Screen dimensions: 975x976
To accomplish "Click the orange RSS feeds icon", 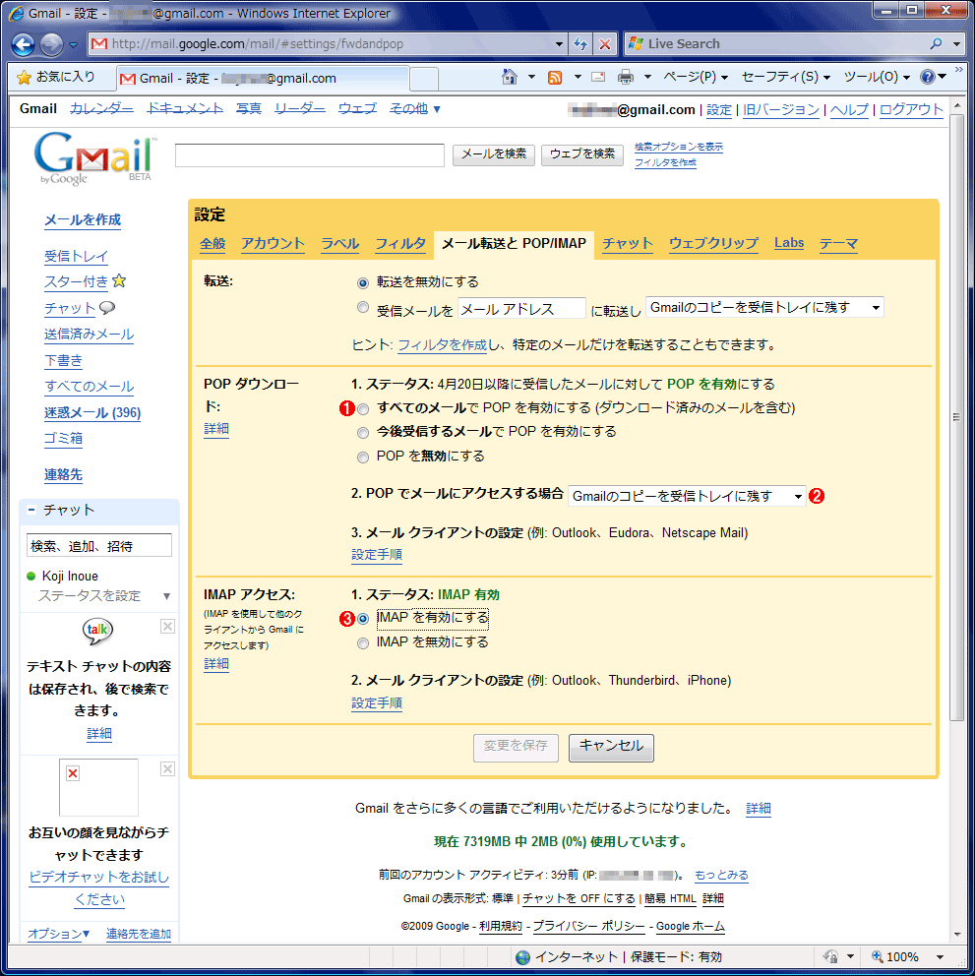I will tap(554, 77).
